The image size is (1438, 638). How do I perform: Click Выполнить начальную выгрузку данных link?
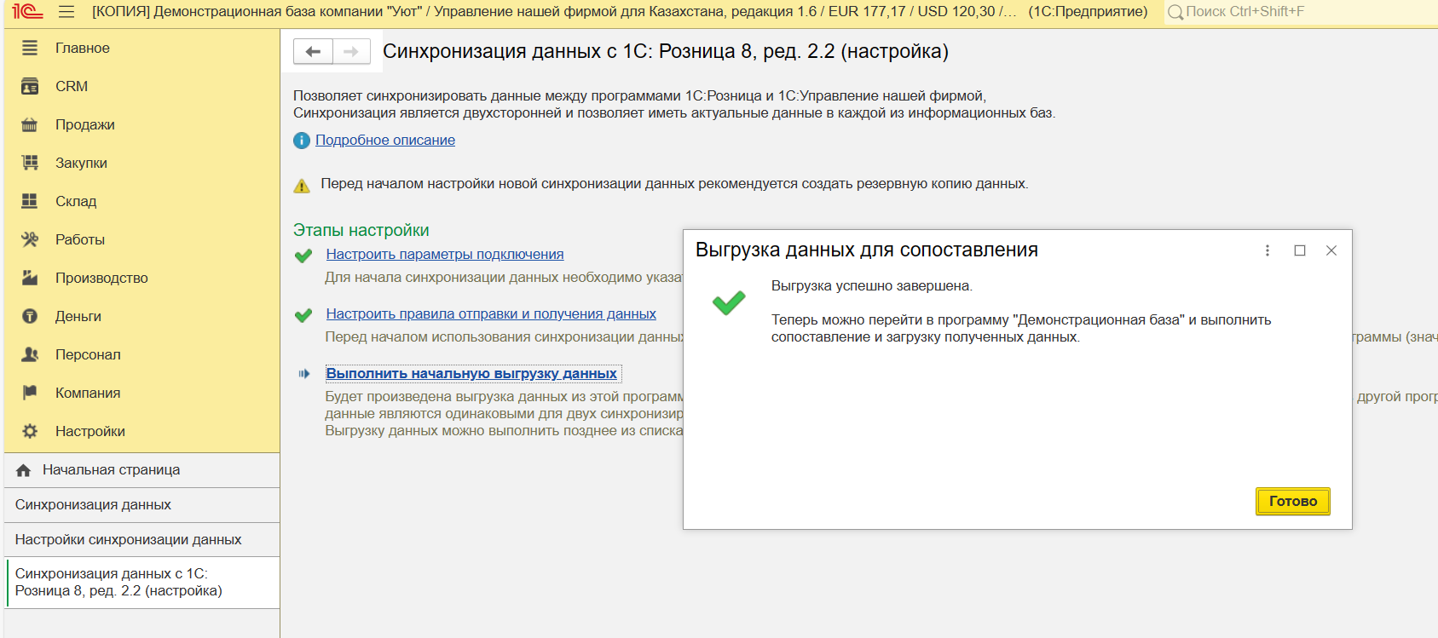point(471,373)
